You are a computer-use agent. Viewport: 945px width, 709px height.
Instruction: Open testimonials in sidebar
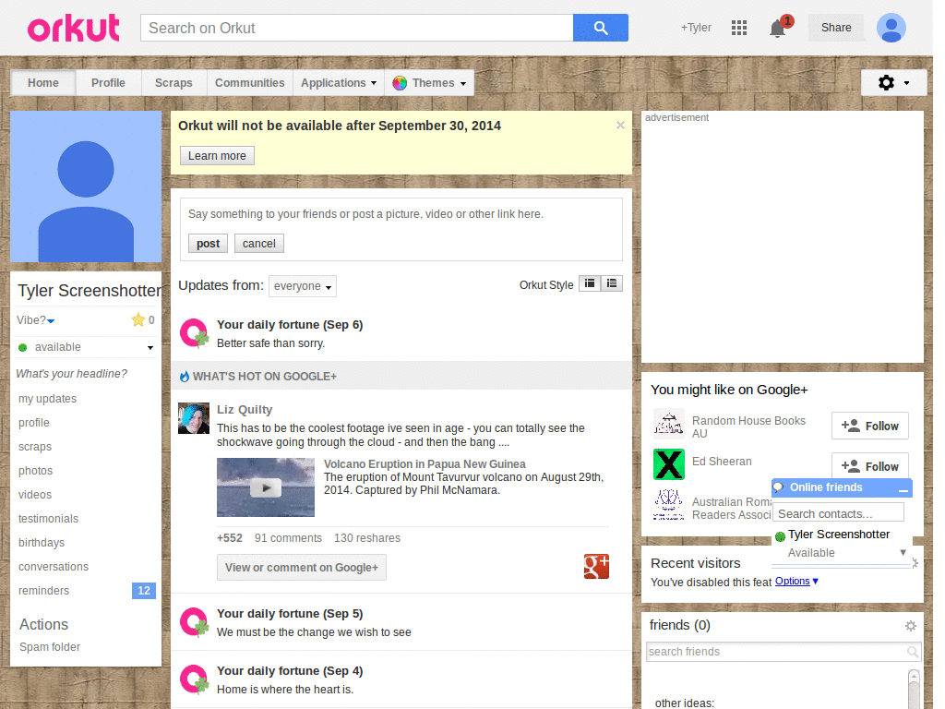tap(48, 519)
